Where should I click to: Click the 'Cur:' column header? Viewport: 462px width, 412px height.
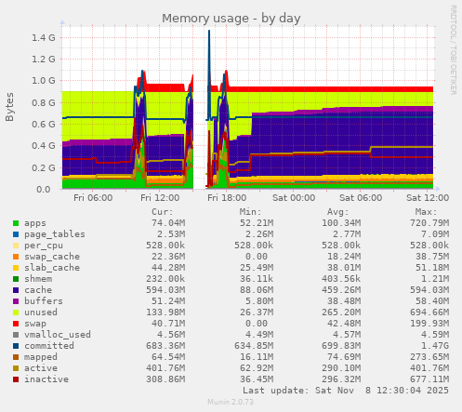pos(163,212)
